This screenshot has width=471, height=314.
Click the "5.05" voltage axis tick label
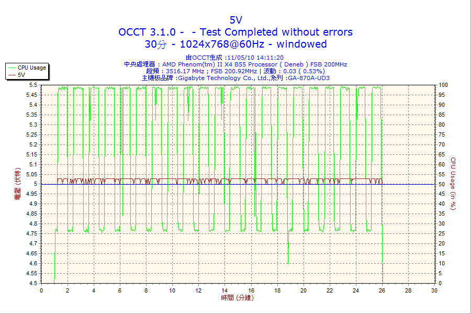pos(32,174)
